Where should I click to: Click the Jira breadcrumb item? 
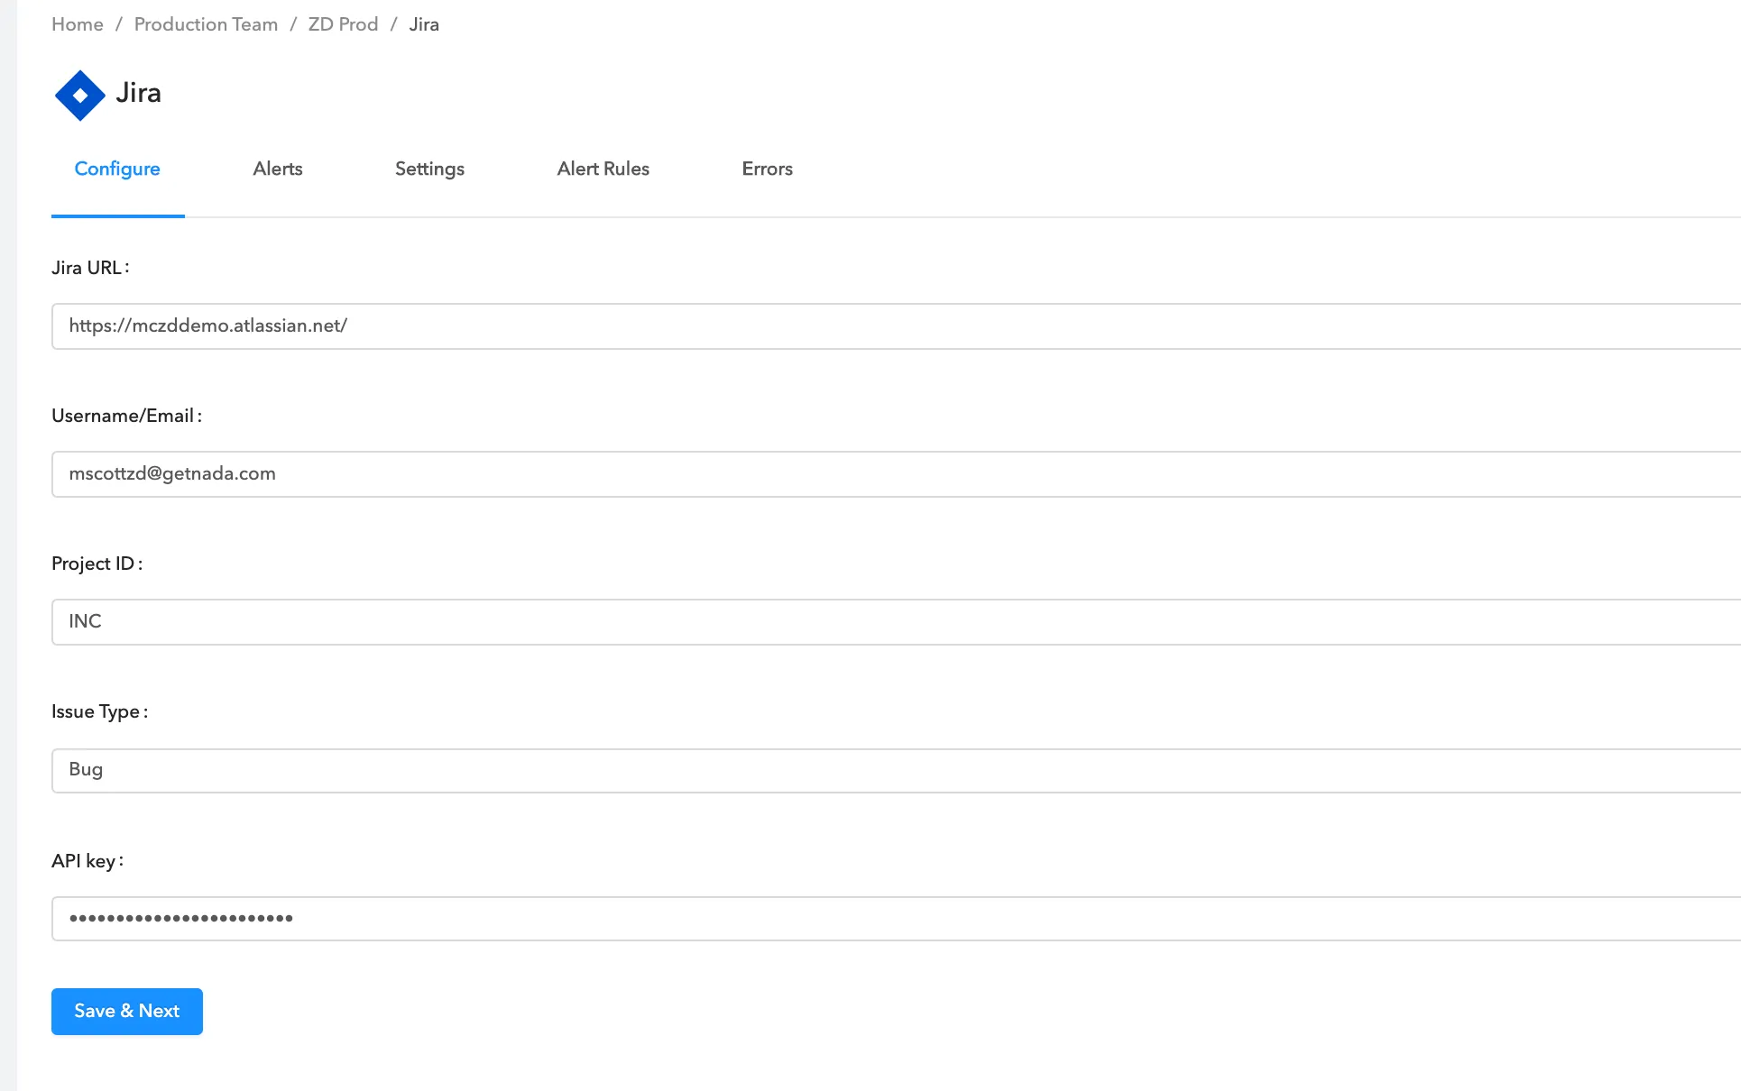(x=424, y=24)
